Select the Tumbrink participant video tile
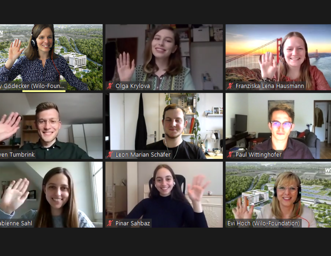Image resolution: width=331 pixels, height=256 pixels. pyautogui.click(x=51, y=126)
